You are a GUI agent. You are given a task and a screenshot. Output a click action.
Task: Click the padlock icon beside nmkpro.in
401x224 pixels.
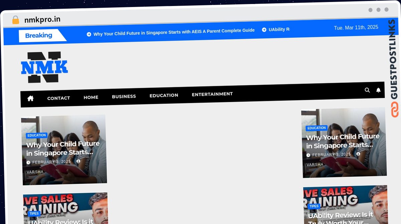[x=15, y=20]
